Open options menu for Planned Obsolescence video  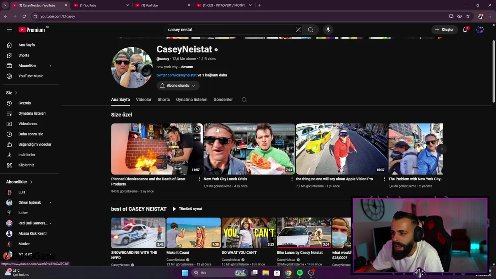(200, 179)
